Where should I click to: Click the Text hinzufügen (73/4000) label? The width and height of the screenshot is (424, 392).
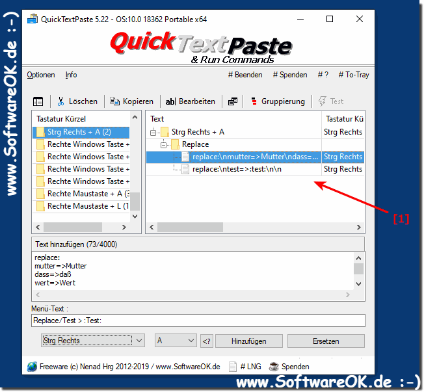pyautogui.click(x=76, y=244)
